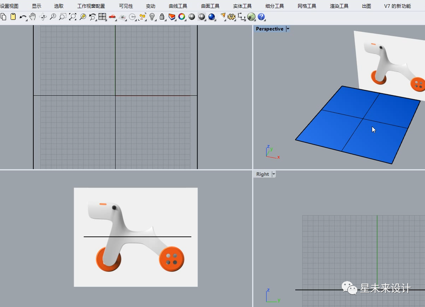Activate the Zoom Extents magnifier icon
Viewport: 425px width, 307px height.
(x=73, y=17)
